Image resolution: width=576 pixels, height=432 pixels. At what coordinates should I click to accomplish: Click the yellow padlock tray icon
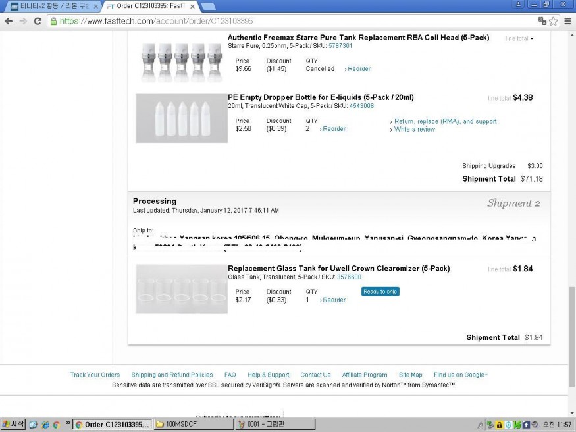tap(499, 425)
